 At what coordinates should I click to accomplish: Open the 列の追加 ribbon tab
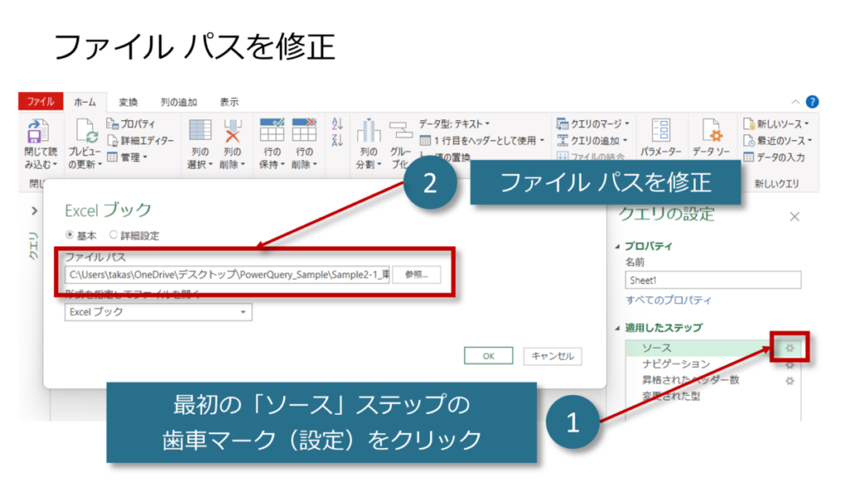pos(178,102)
